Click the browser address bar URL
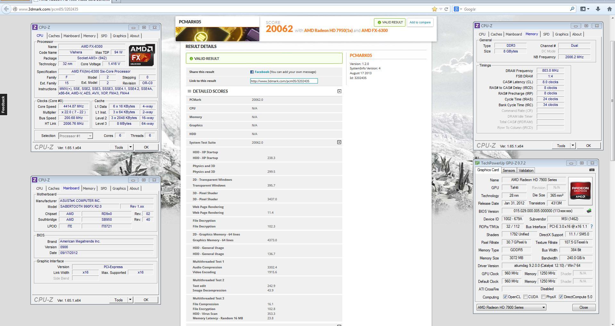Image resolution: width=615 pixels, height=326 pixels. 48,9
